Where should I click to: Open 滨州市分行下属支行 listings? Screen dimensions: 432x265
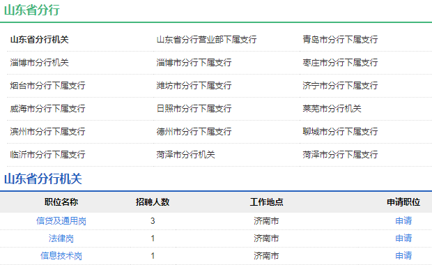[47, 132]
